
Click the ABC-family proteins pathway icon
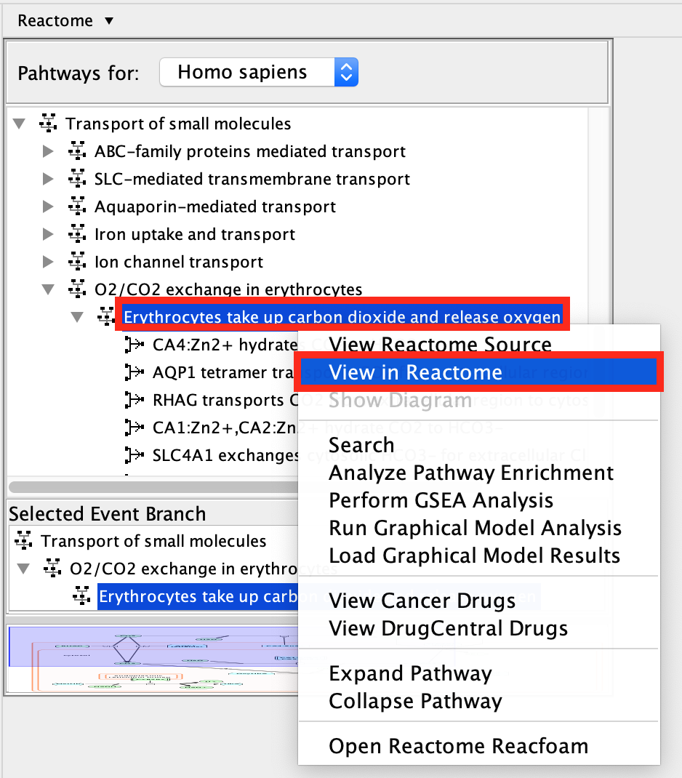tap(76, 152)
